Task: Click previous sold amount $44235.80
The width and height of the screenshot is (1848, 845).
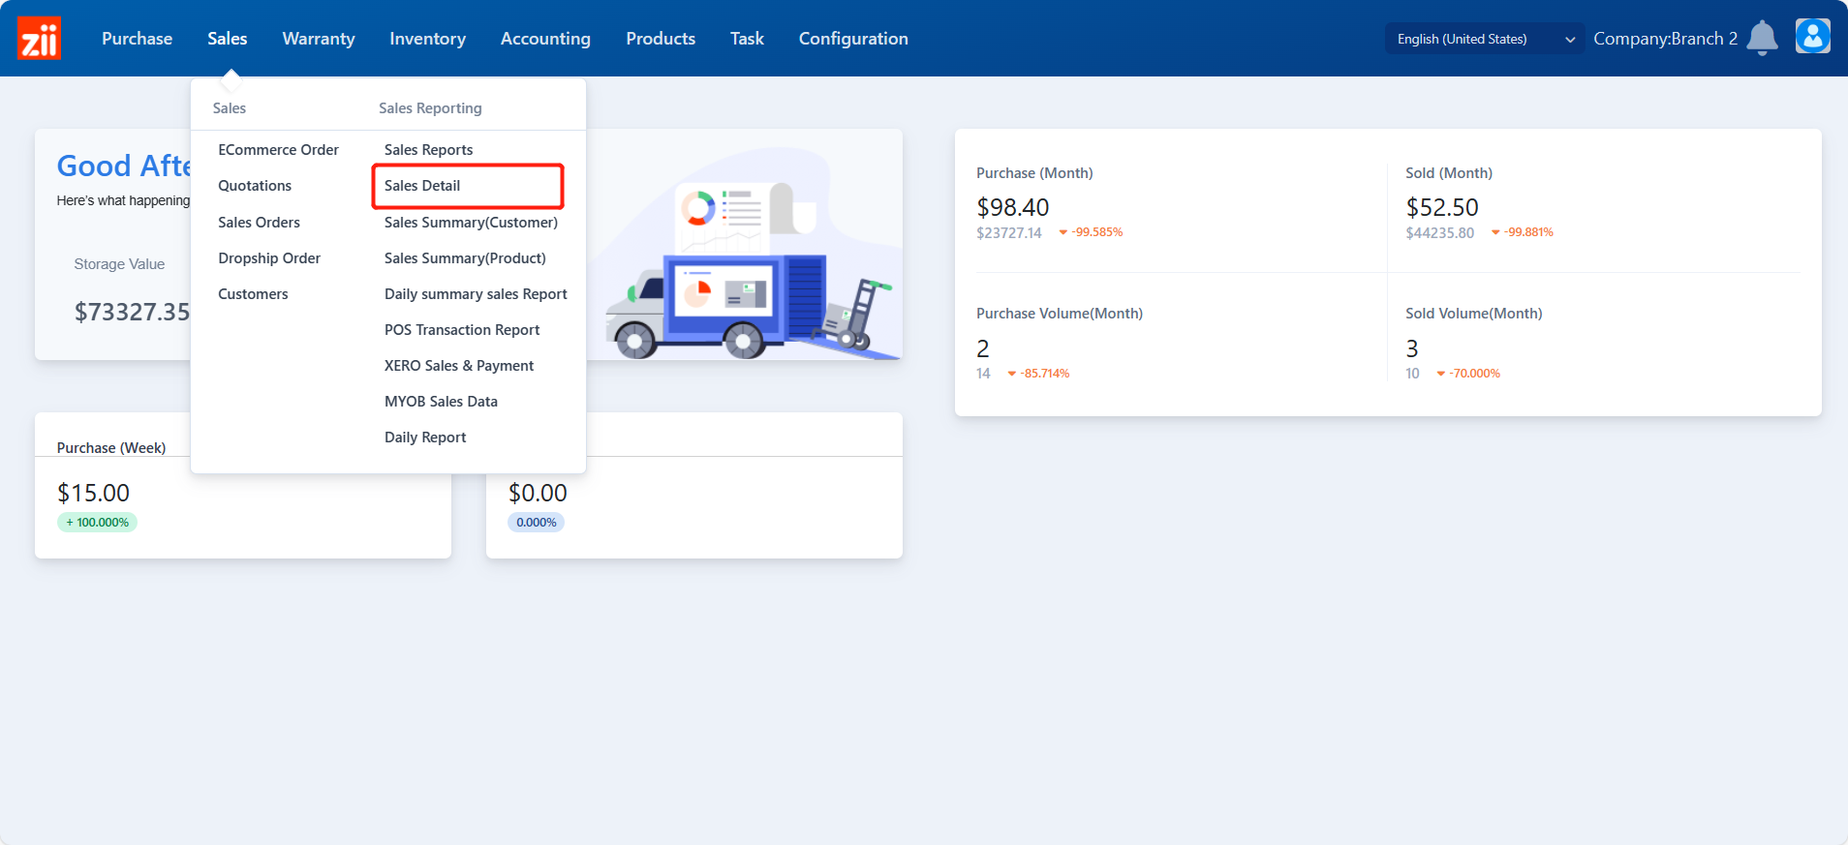Action: [1439, 233]
